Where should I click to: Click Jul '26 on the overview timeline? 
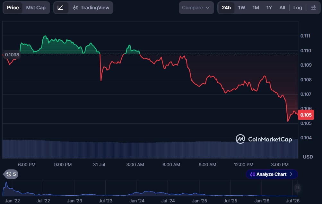(293, 201)
